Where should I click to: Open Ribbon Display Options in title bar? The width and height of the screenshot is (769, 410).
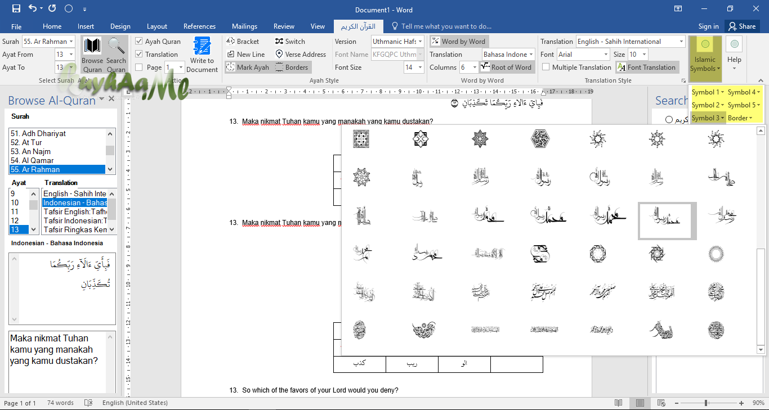(x=678, y=9)
